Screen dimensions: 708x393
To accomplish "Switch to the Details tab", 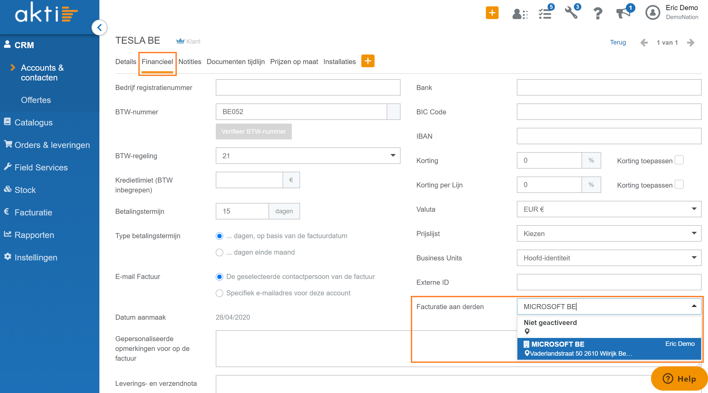I will 126,61.
